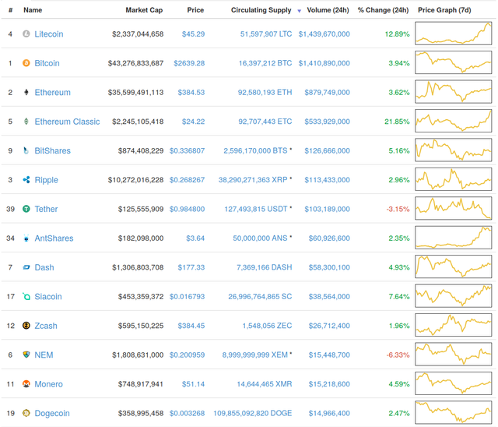Viewport: 498px width, 427px height.
Task: Open the Litecoin name link
Action: pos(49,34)
